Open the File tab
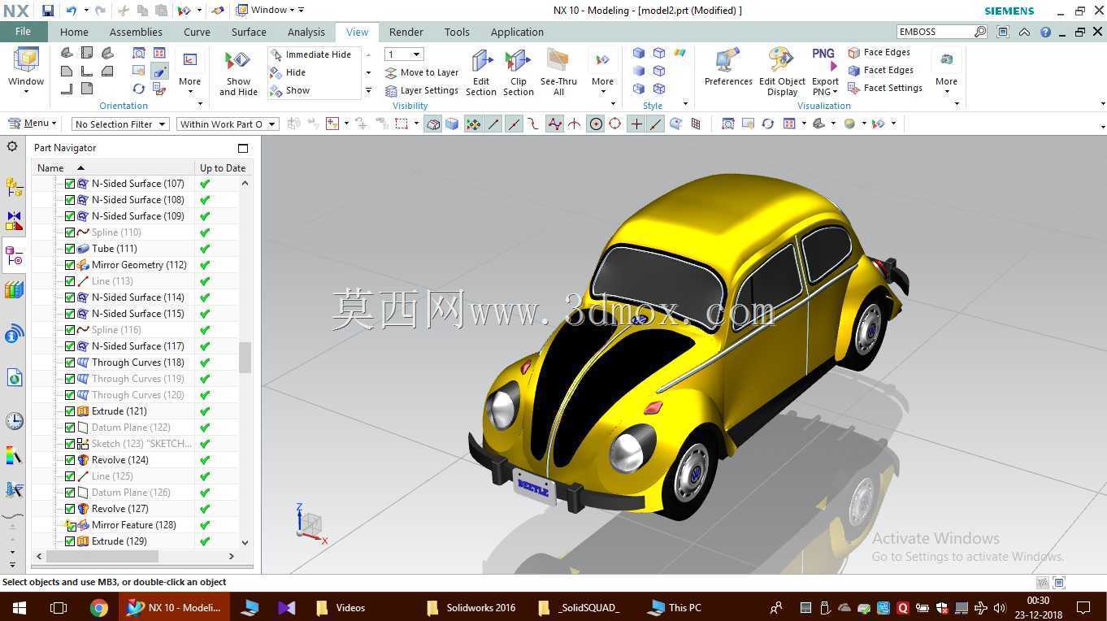This screenshot has height=621, width=1107. click(x=23, y=32)
